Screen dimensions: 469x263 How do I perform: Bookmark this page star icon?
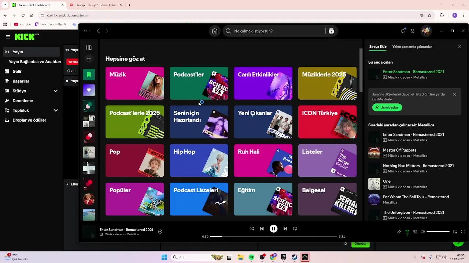pos(429,15)
